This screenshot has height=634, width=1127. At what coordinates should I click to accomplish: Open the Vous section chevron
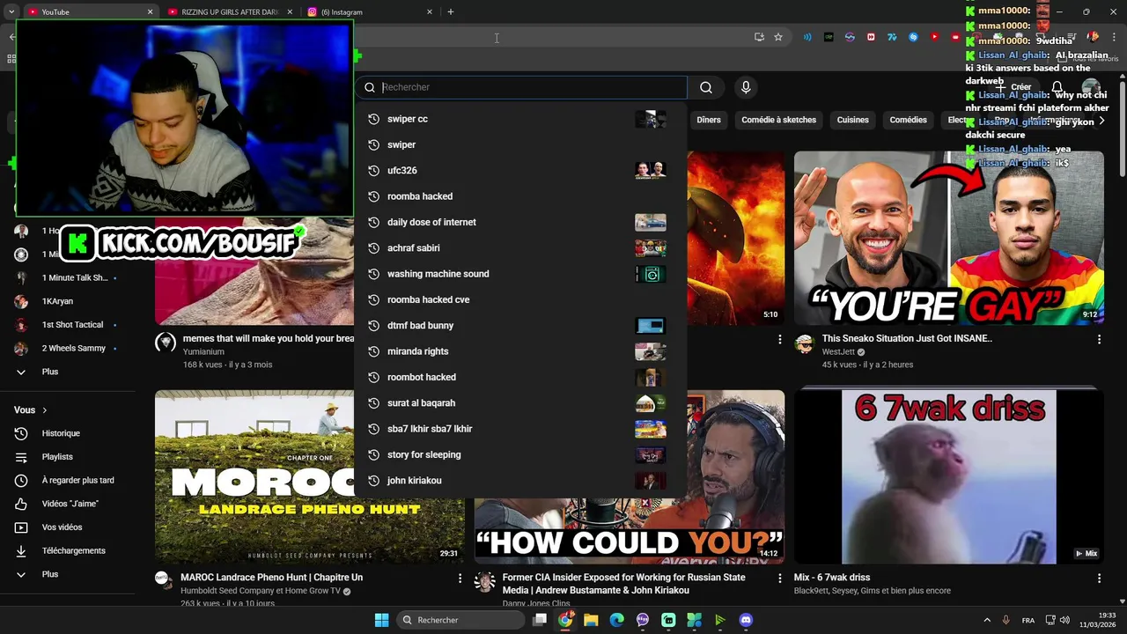(x=45, y=410)
